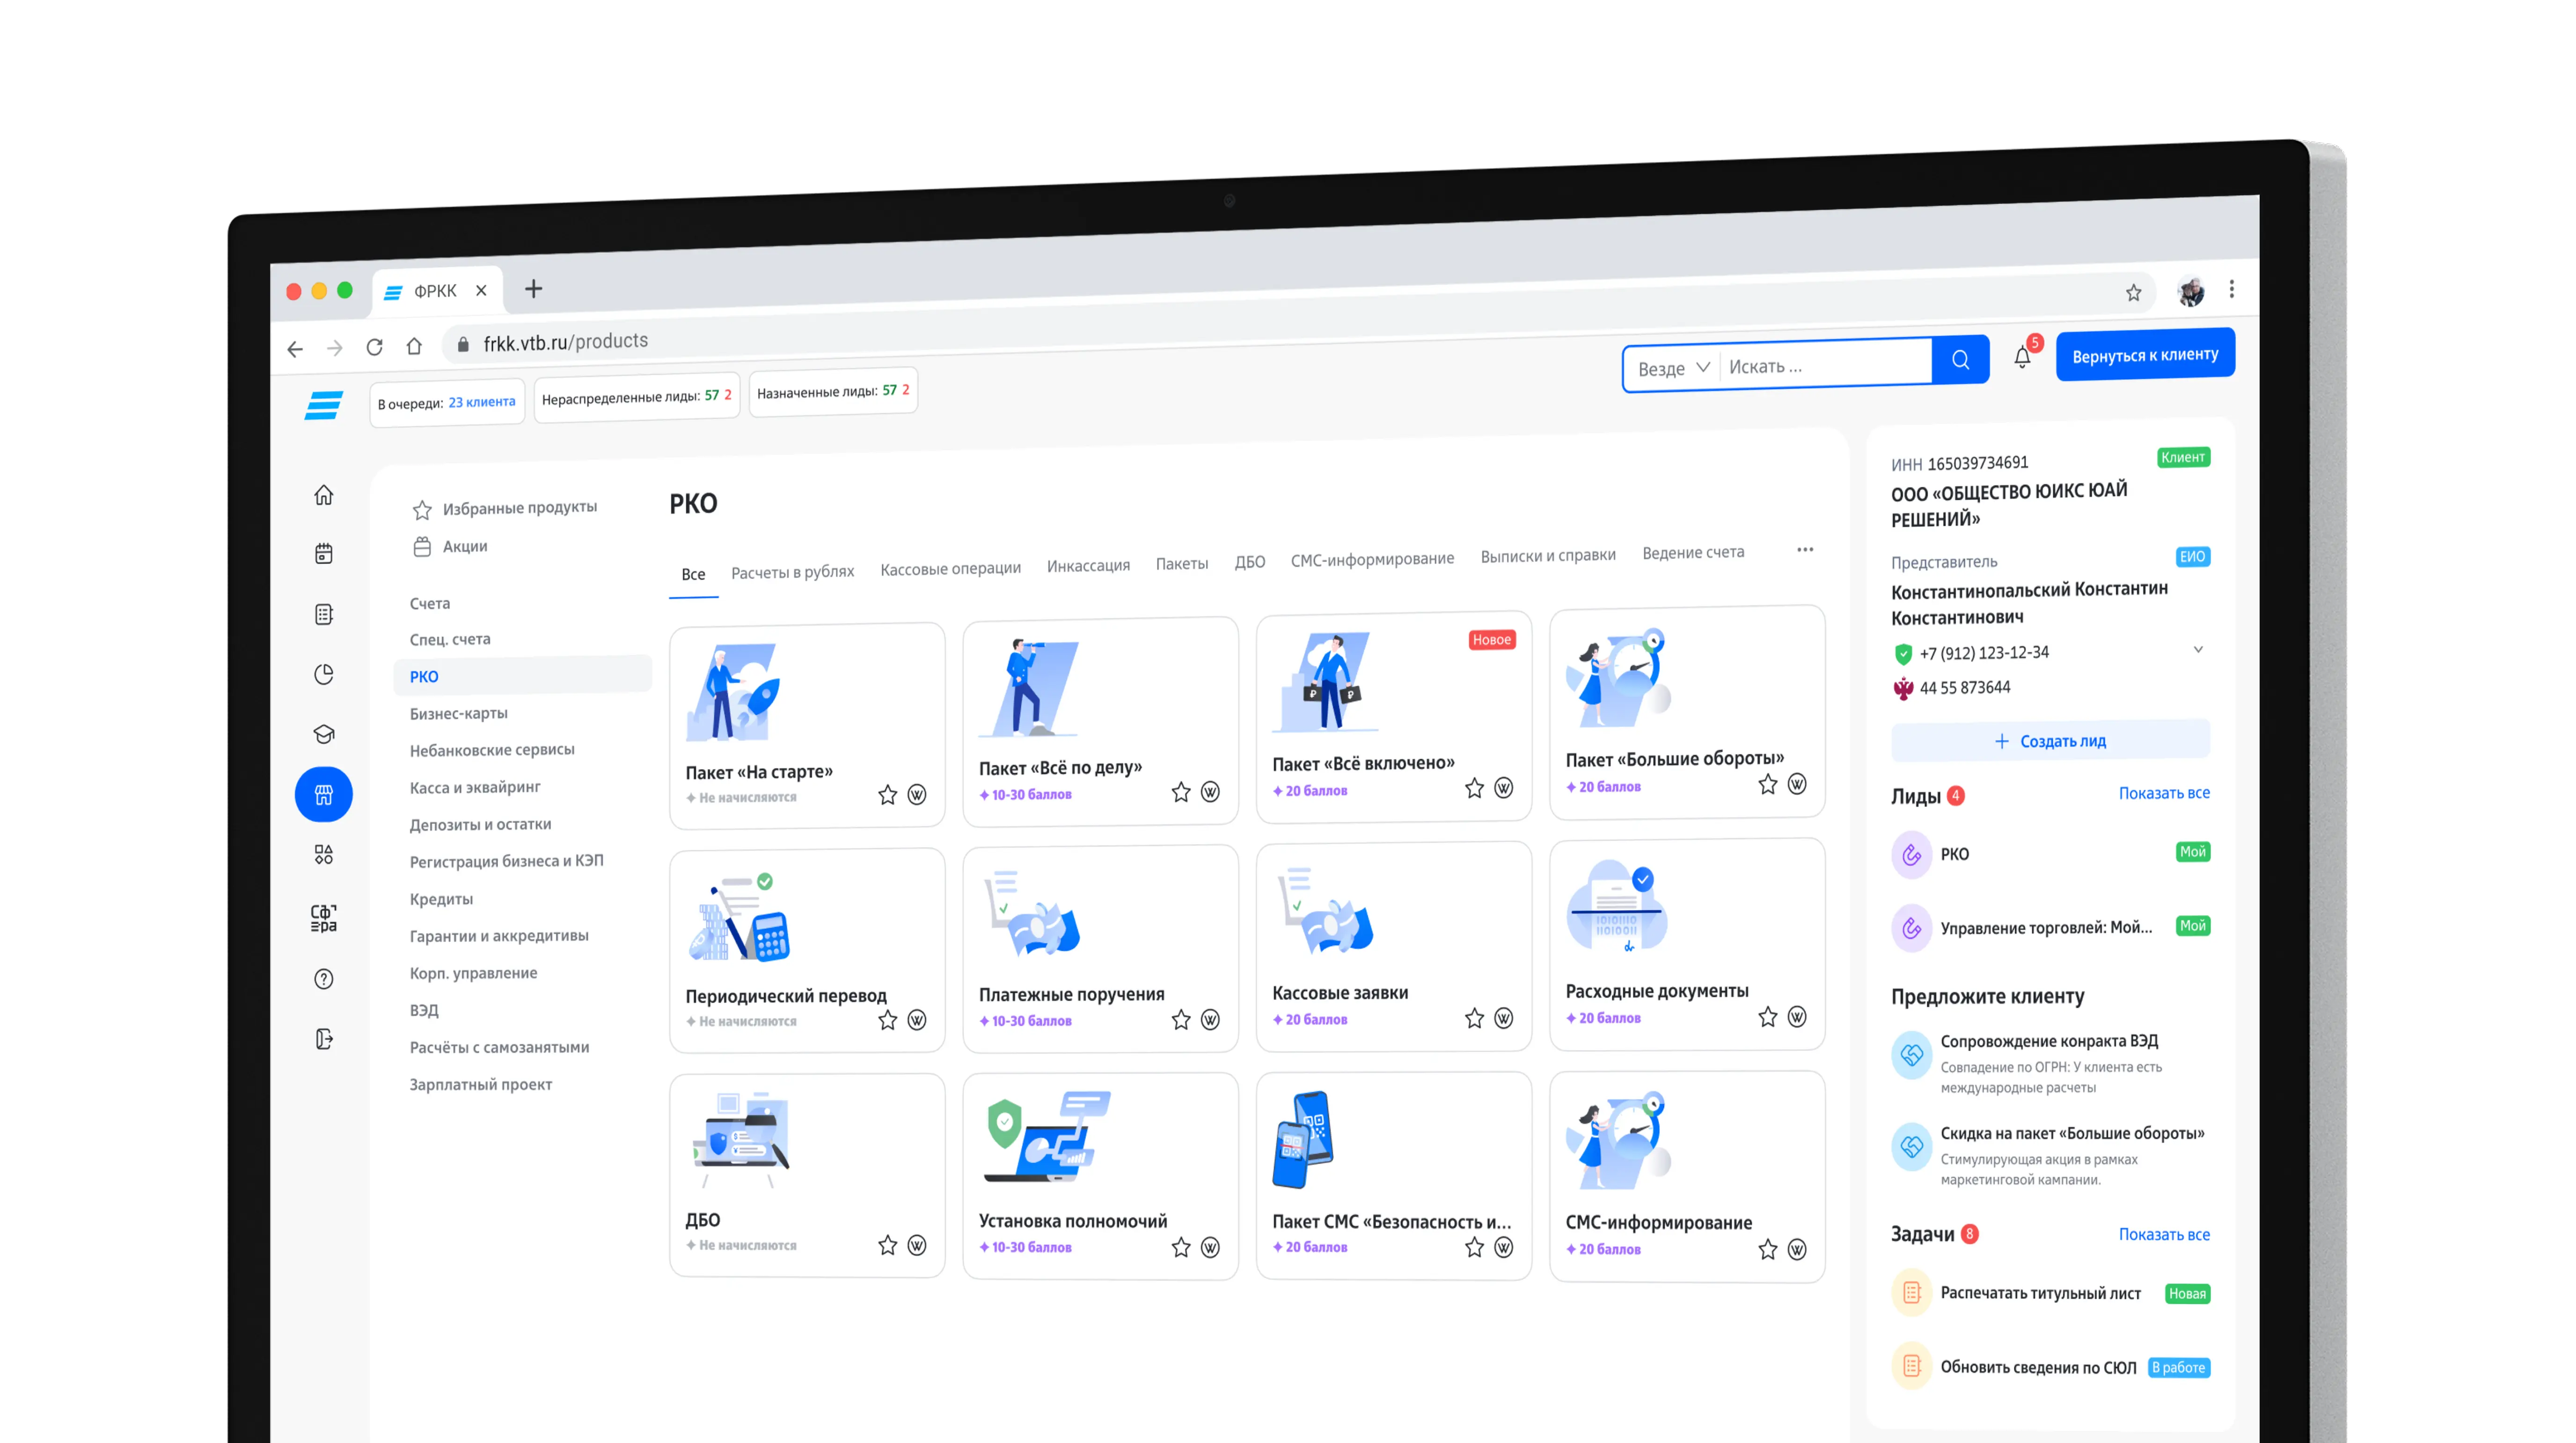
Task: Switch to Инкассация tab
Action: coord(1088,565)
